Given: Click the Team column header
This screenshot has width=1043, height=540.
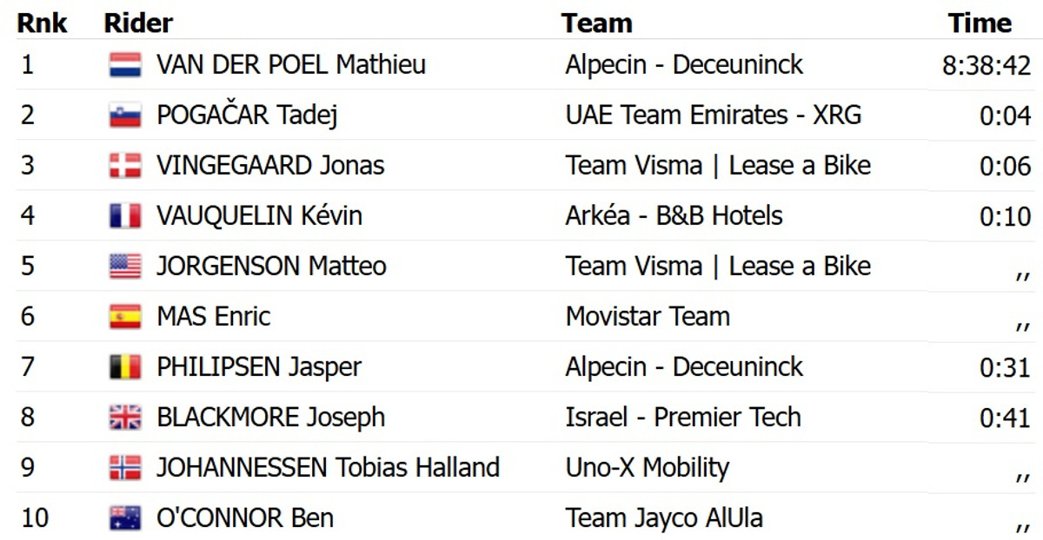Looking at the screenshot, I should [x=596, y=23].
